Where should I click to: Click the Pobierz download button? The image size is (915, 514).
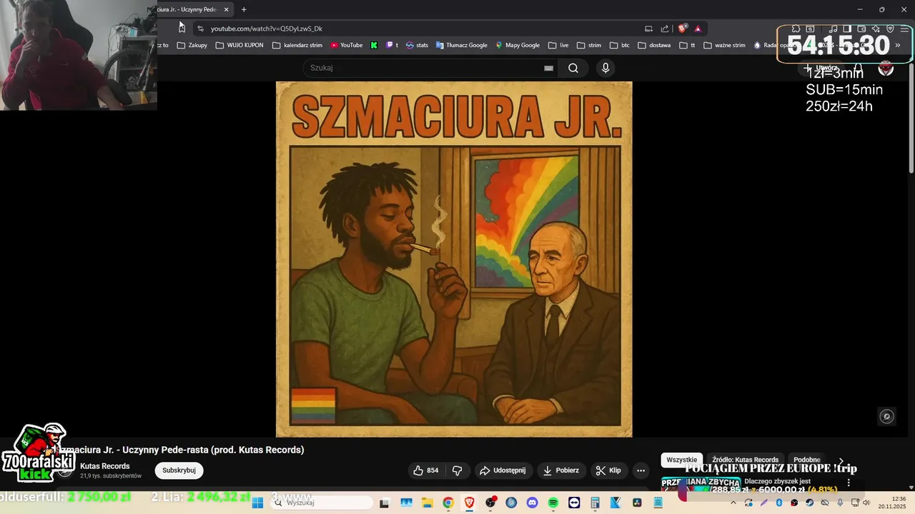(562, 470)
